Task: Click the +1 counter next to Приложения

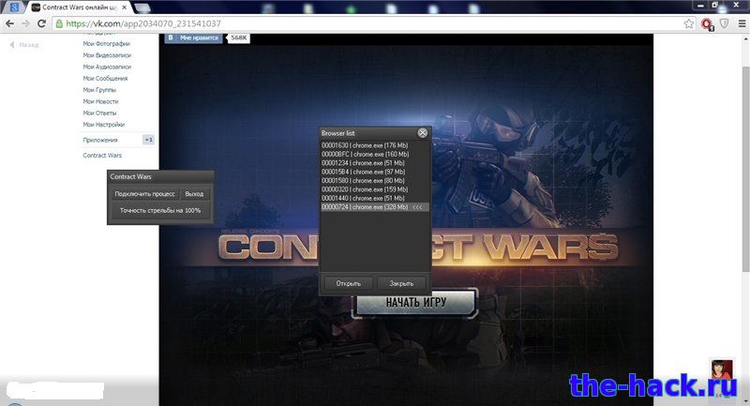Action: point(148,140)
